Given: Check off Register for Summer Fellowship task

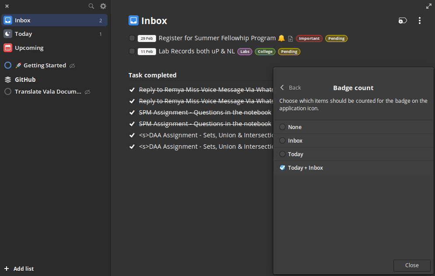Looking at the screenshot, I should [132, 38].
